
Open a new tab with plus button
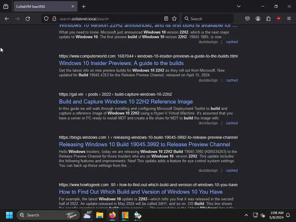84,7
